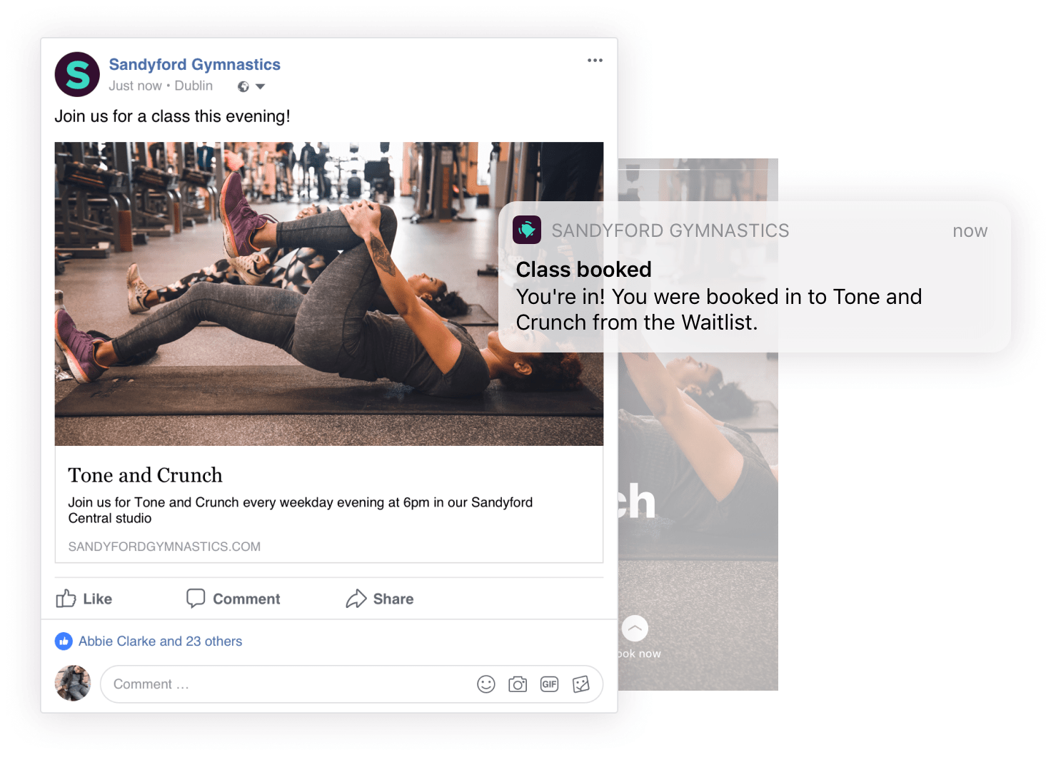This screenshot has height=782, width=1051.
Task: Open the Sandyford Gymnastics page link
Action: point(194,64)
